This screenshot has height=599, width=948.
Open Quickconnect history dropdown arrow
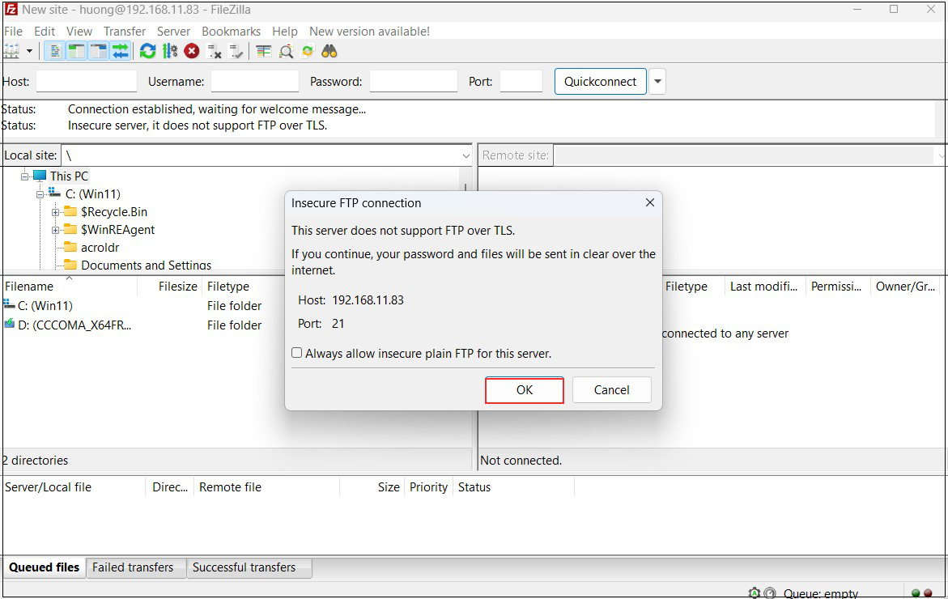click(x=657, y=82)
